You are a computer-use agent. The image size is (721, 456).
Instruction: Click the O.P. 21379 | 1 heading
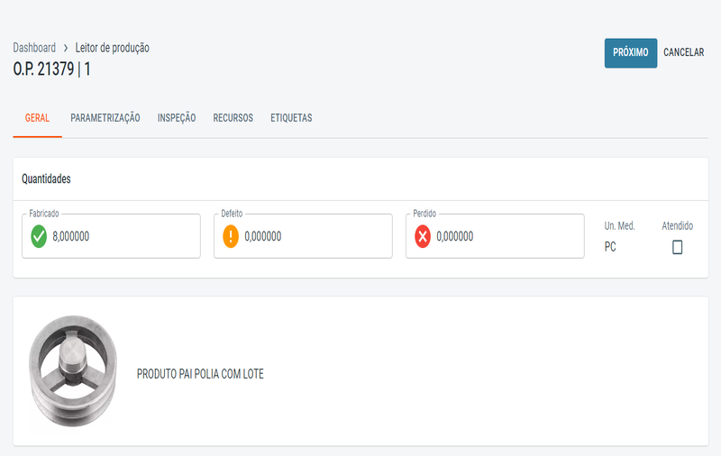click(x=51, y=69)
